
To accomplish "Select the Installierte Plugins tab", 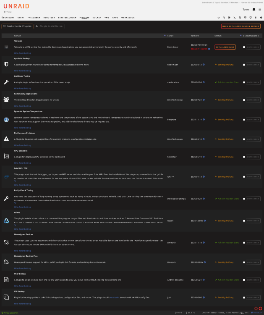I will click(18, 26).
